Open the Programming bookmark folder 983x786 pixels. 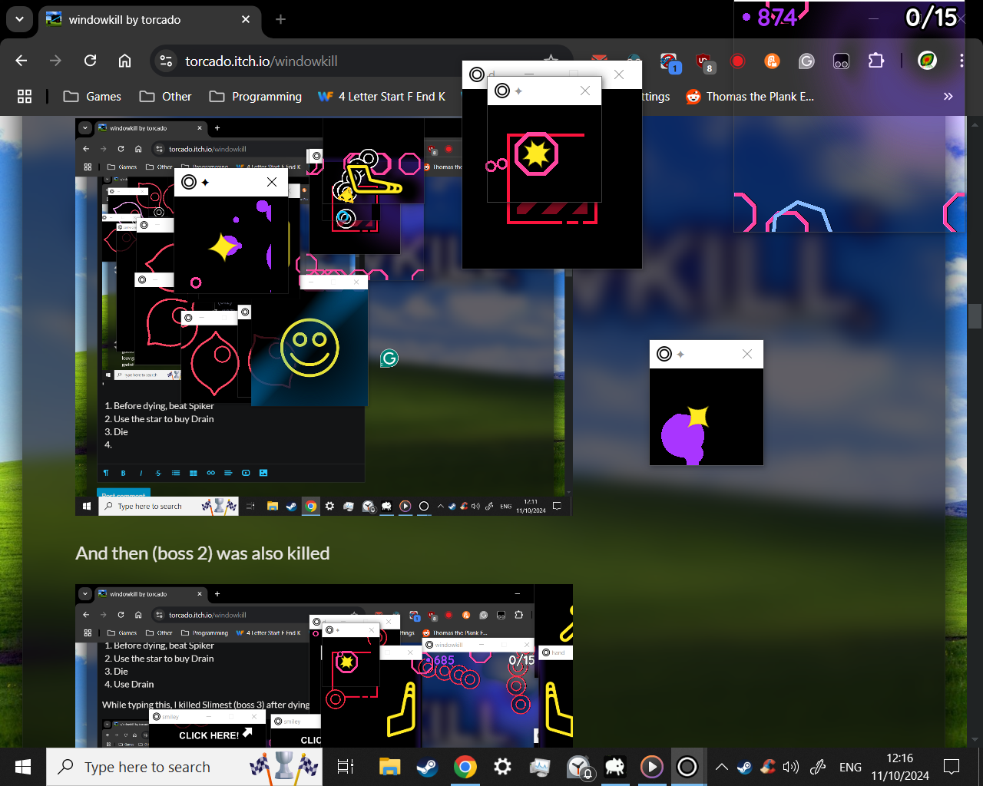click(x=256, y=96)
